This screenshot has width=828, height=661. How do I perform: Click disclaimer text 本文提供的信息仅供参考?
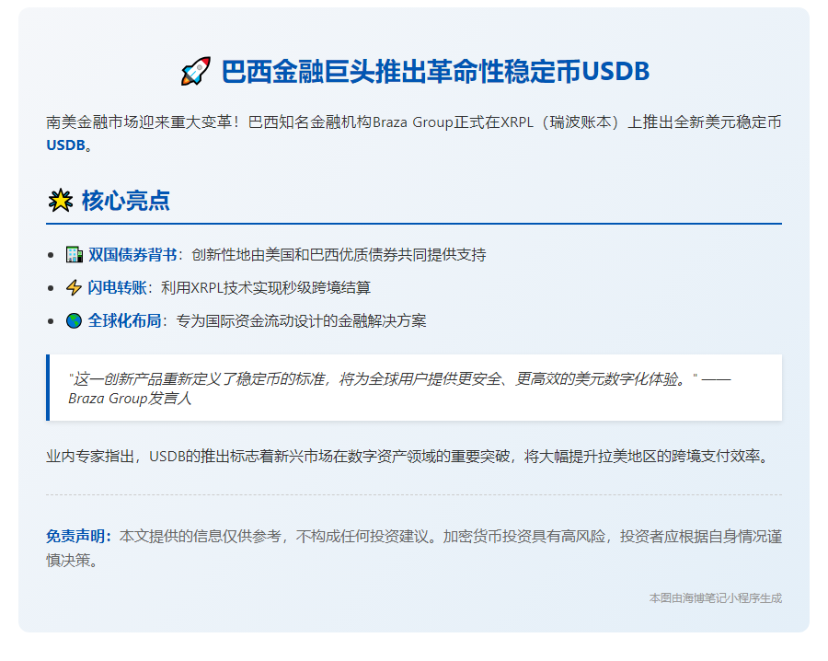201,537
